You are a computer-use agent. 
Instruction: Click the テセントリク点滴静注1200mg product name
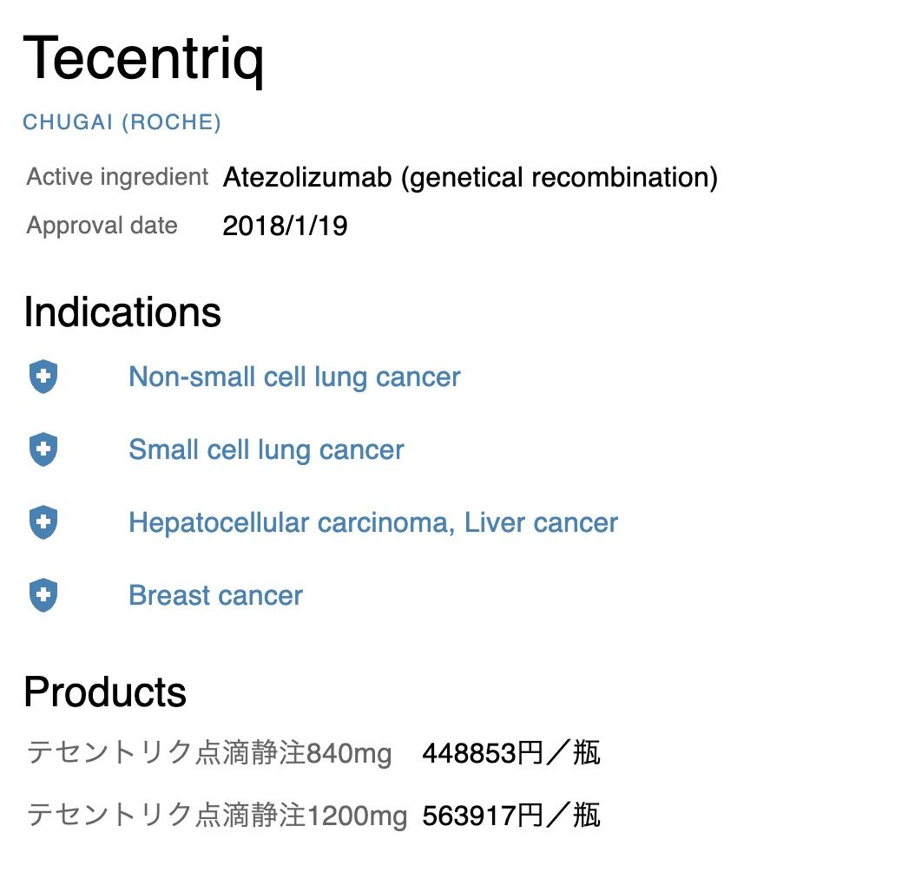click(x=217, y=816)
